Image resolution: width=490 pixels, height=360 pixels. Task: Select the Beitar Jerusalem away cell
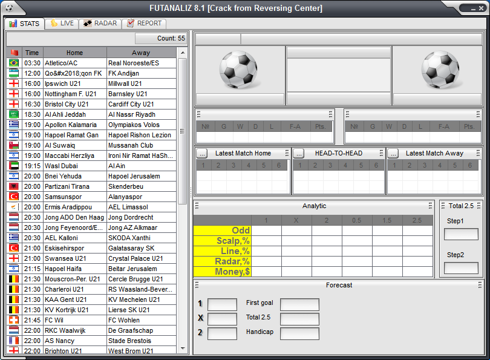(142, 269)
